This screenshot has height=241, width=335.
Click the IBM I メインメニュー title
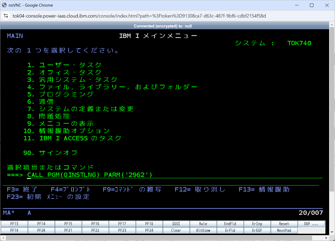pos(158,36)
